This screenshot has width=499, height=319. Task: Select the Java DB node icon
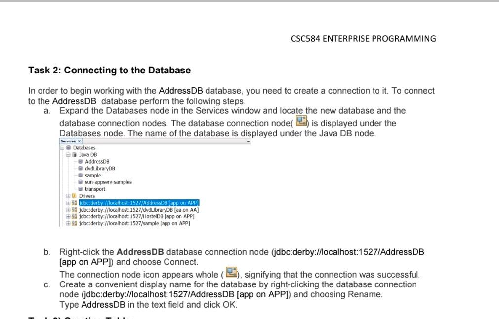point(74,155)
